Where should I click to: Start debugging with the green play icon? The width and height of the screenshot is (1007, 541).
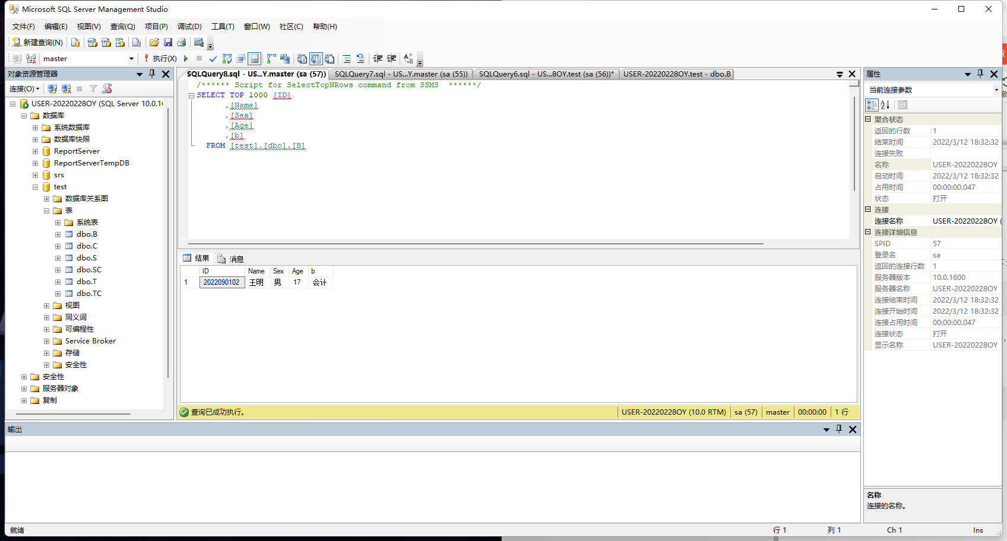[x=186, y=59]
